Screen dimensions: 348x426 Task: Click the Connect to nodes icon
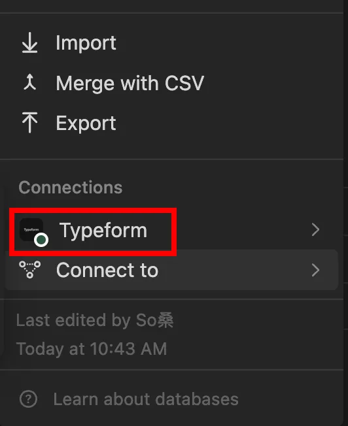pyautogui.click(x=30, y=269)
